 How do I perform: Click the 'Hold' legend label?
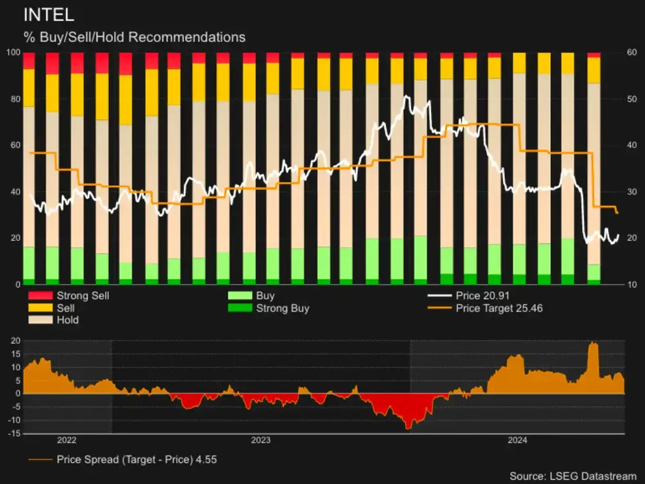68,320
